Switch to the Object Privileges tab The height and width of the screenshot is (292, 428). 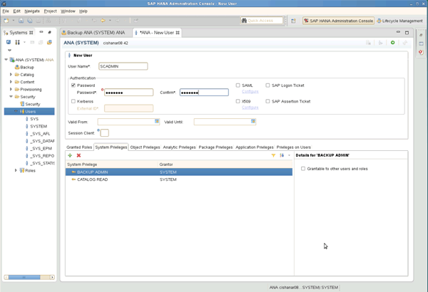145,147
